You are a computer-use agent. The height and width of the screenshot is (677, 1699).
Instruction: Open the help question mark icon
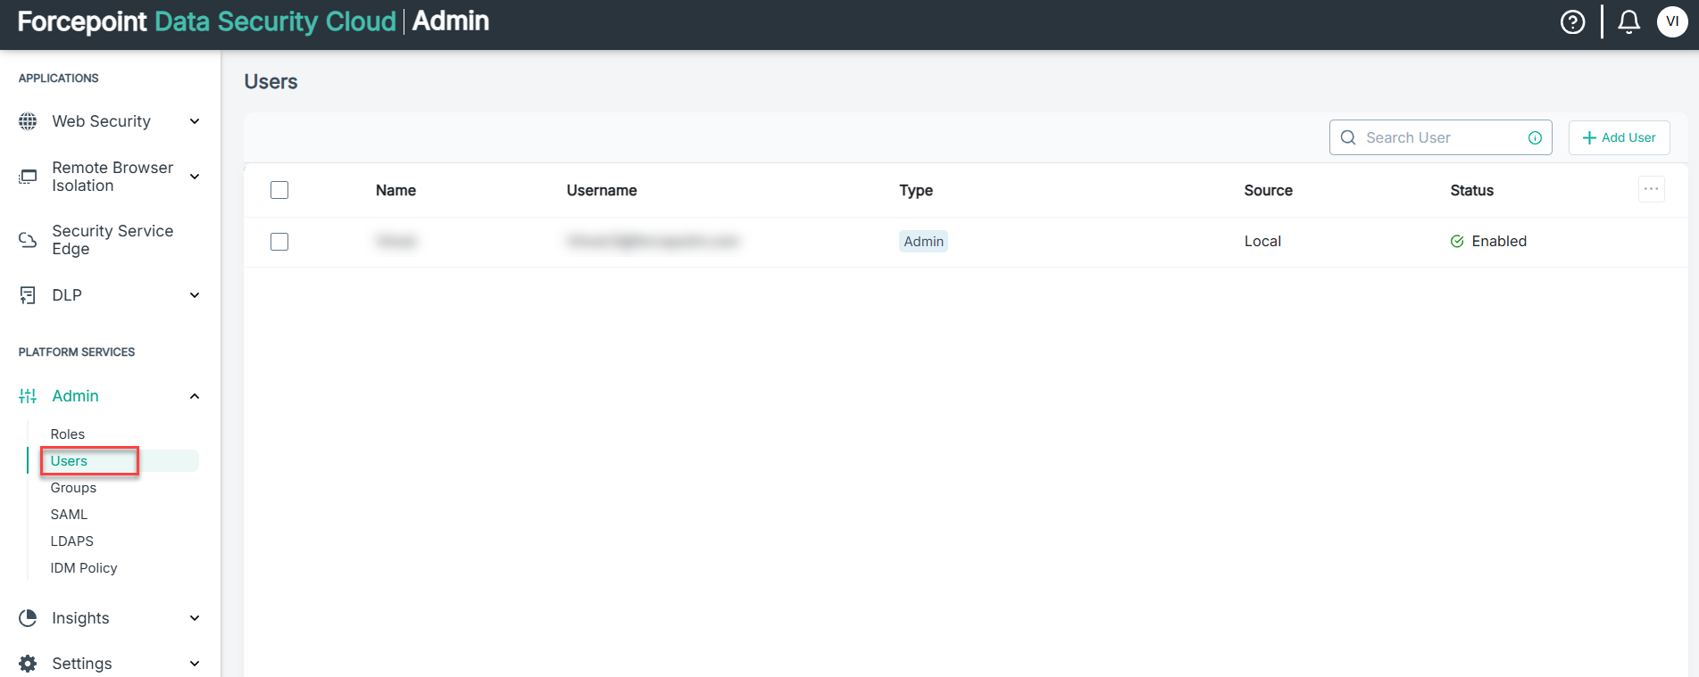point(1572,21)
